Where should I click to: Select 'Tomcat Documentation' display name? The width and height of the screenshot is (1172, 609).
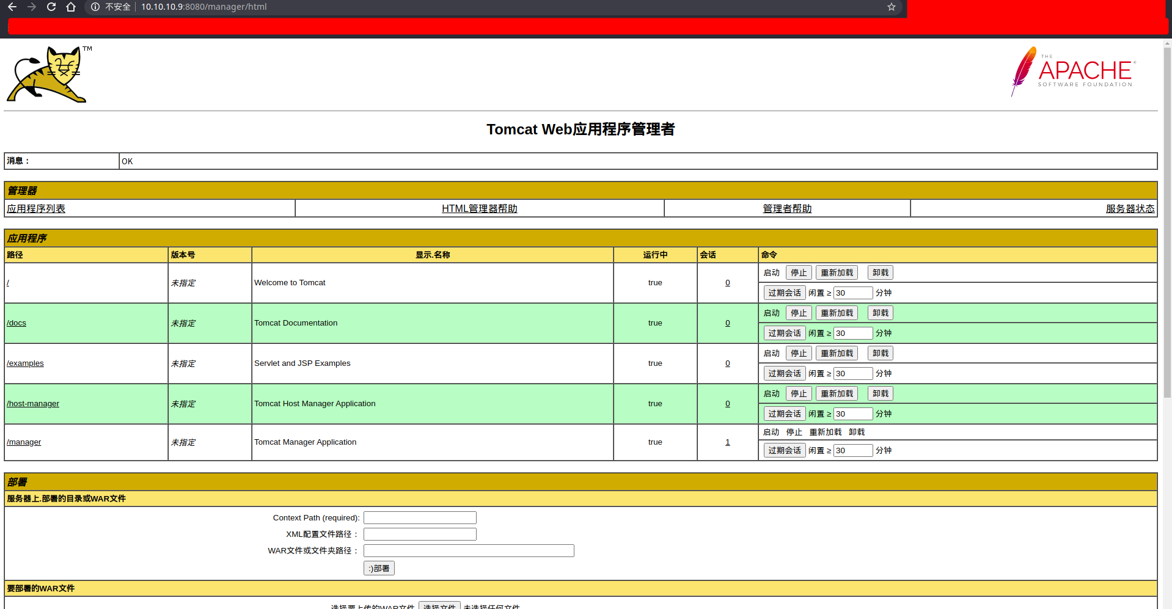(296, 323)
